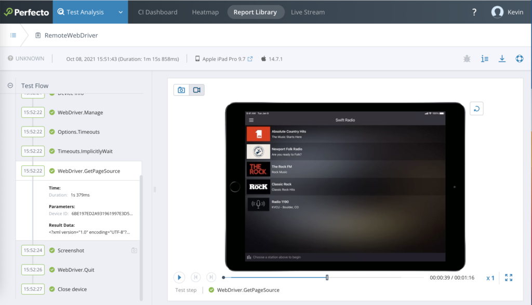Click the iPad home button

tap(235, 187)
